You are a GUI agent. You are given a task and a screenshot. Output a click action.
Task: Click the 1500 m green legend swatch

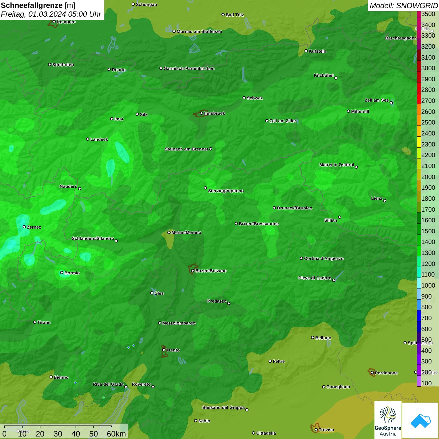(419, 229)
